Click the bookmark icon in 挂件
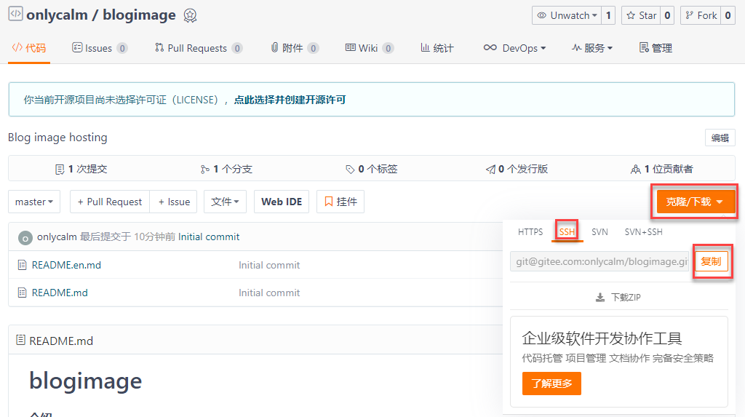 pos(328,202)
